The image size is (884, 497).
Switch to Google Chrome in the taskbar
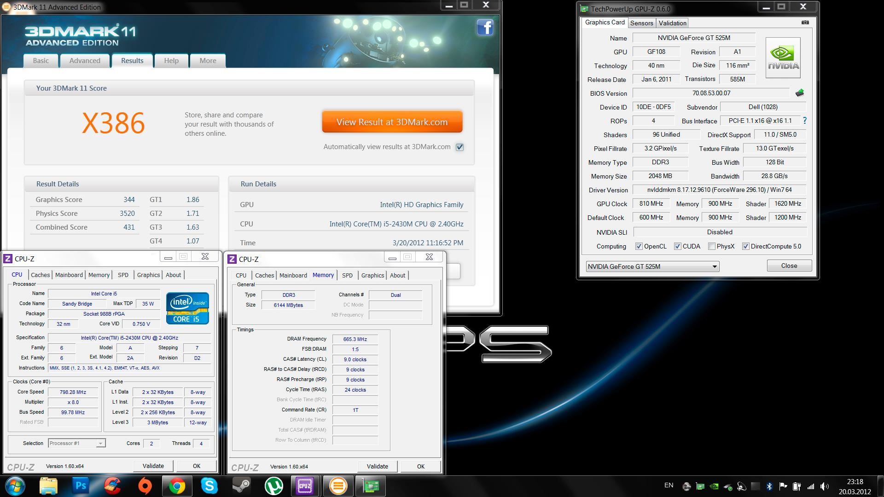pyautogui.click(x=177, y=486)
